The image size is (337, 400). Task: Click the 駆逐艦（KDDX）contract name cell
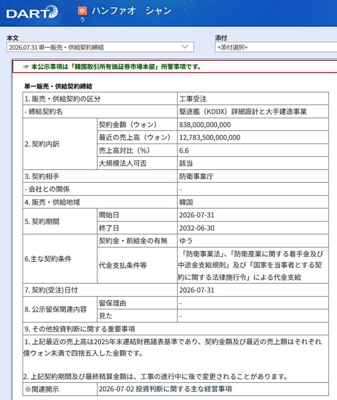(x=253, y=111)
